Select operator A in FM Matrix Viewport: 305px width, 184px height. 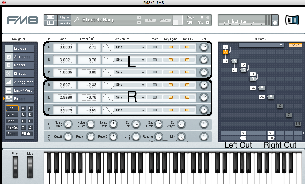[225, 52]
